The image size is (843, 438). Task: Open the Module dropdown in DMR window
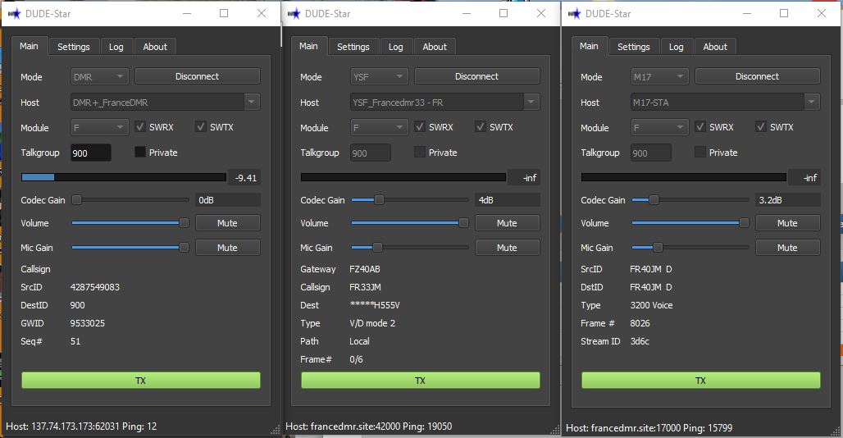pos(99,127)
